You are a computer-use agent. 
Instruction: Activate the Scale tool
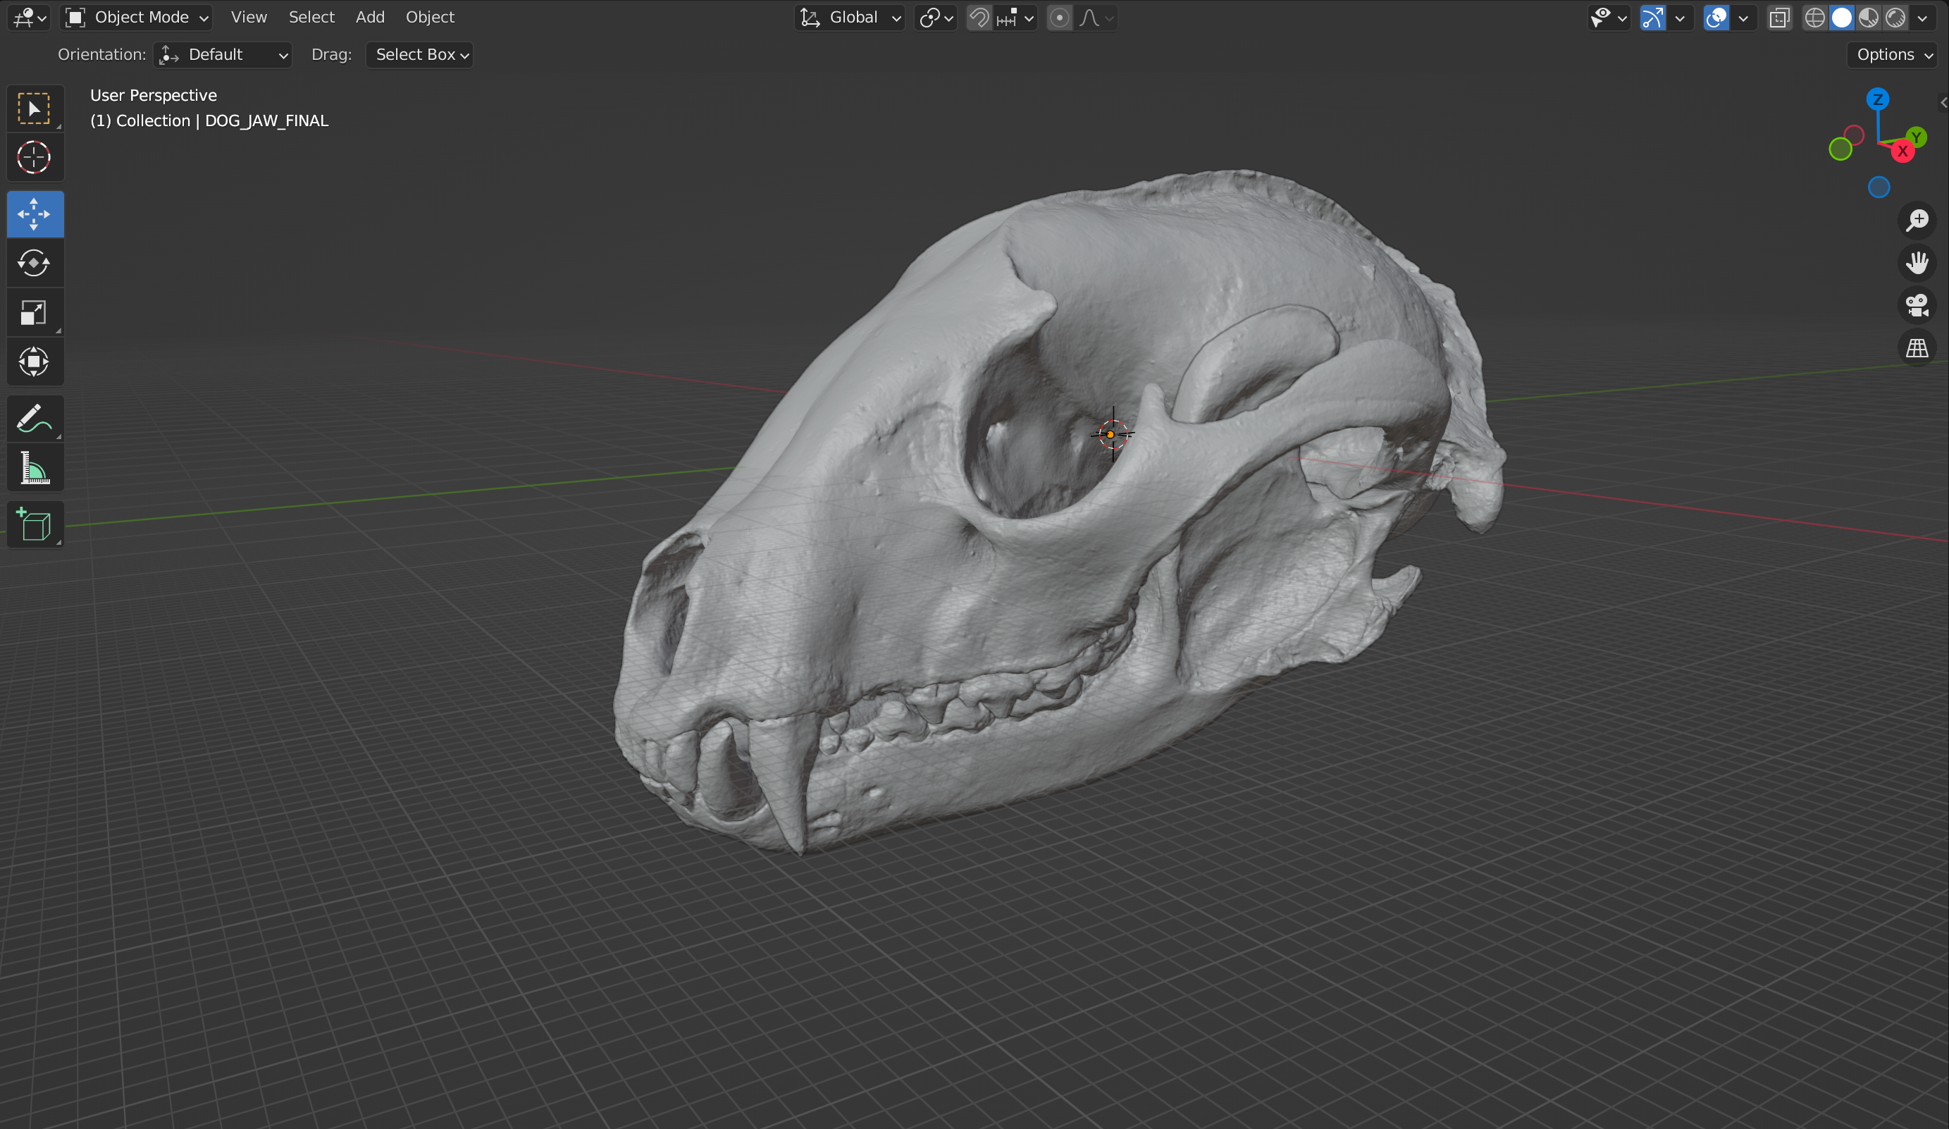pos(34,312)
